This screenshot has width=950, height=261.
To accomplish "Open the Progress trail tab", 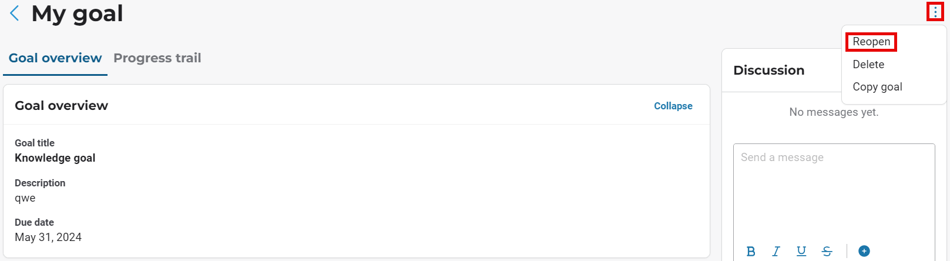I will point(157,58).
